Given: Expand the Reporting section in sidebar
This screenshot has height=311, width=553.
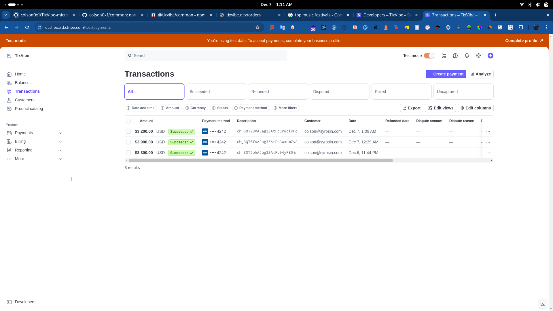Looking at the screenshot, I should (x=34, y=150).
